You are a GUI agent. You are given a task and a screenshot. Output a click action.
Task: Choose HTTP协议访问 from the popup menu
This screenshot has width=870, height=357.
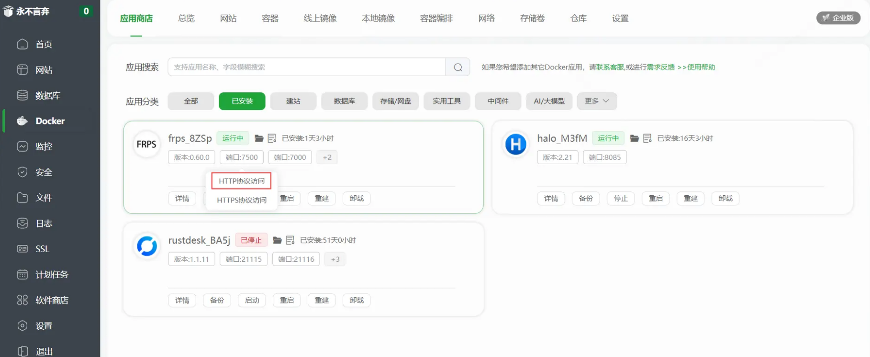click(x=241, y=181)
